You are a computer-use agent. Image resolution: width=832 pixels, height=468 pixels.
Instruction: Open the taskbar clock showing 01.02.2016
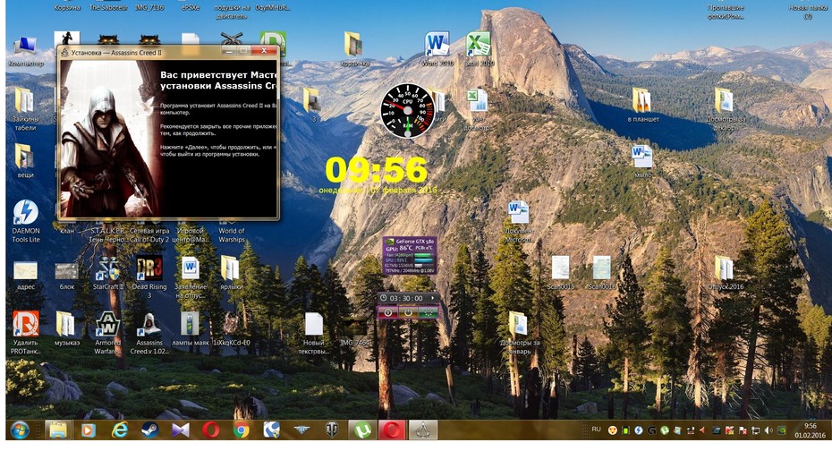(x=811, y=430)
